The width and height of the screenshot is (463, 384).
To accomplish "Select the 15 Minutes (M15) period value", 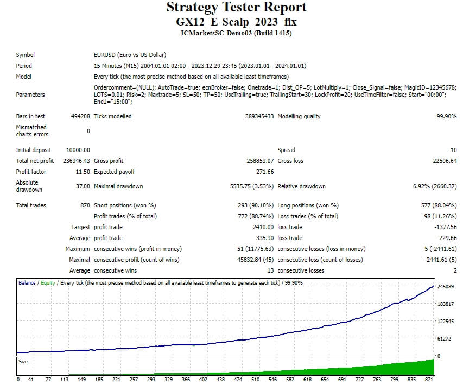I will pyautogui.click(x=200, y=66).
